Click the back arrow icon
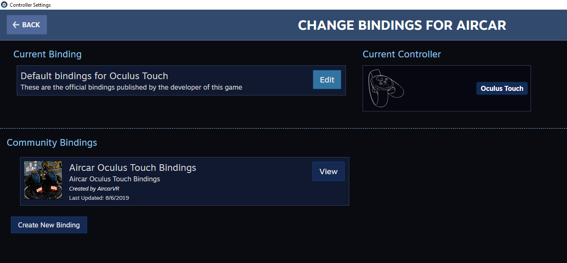 click(16, 25)
